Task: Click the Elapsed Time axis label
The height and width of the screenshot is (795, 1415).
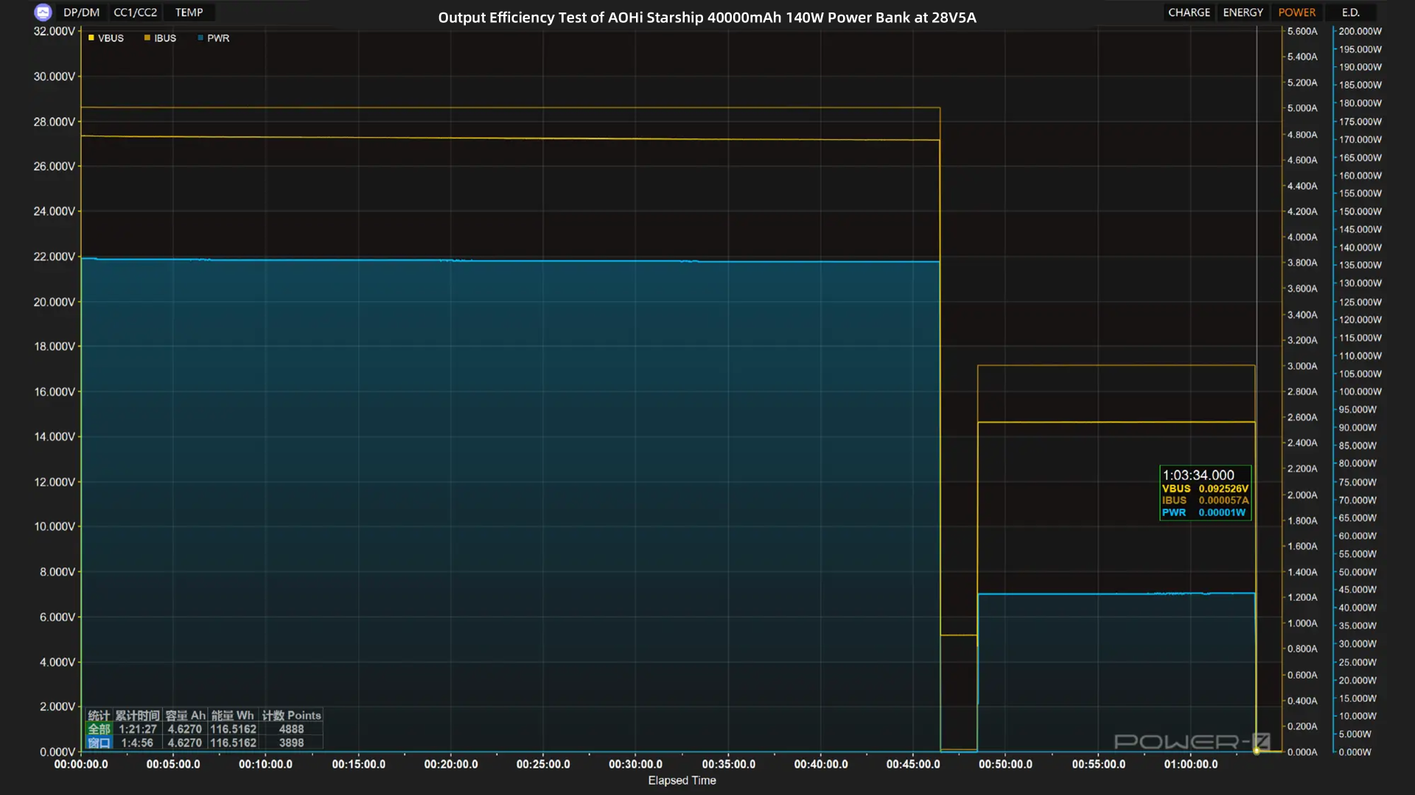Action: coord(682,780)
